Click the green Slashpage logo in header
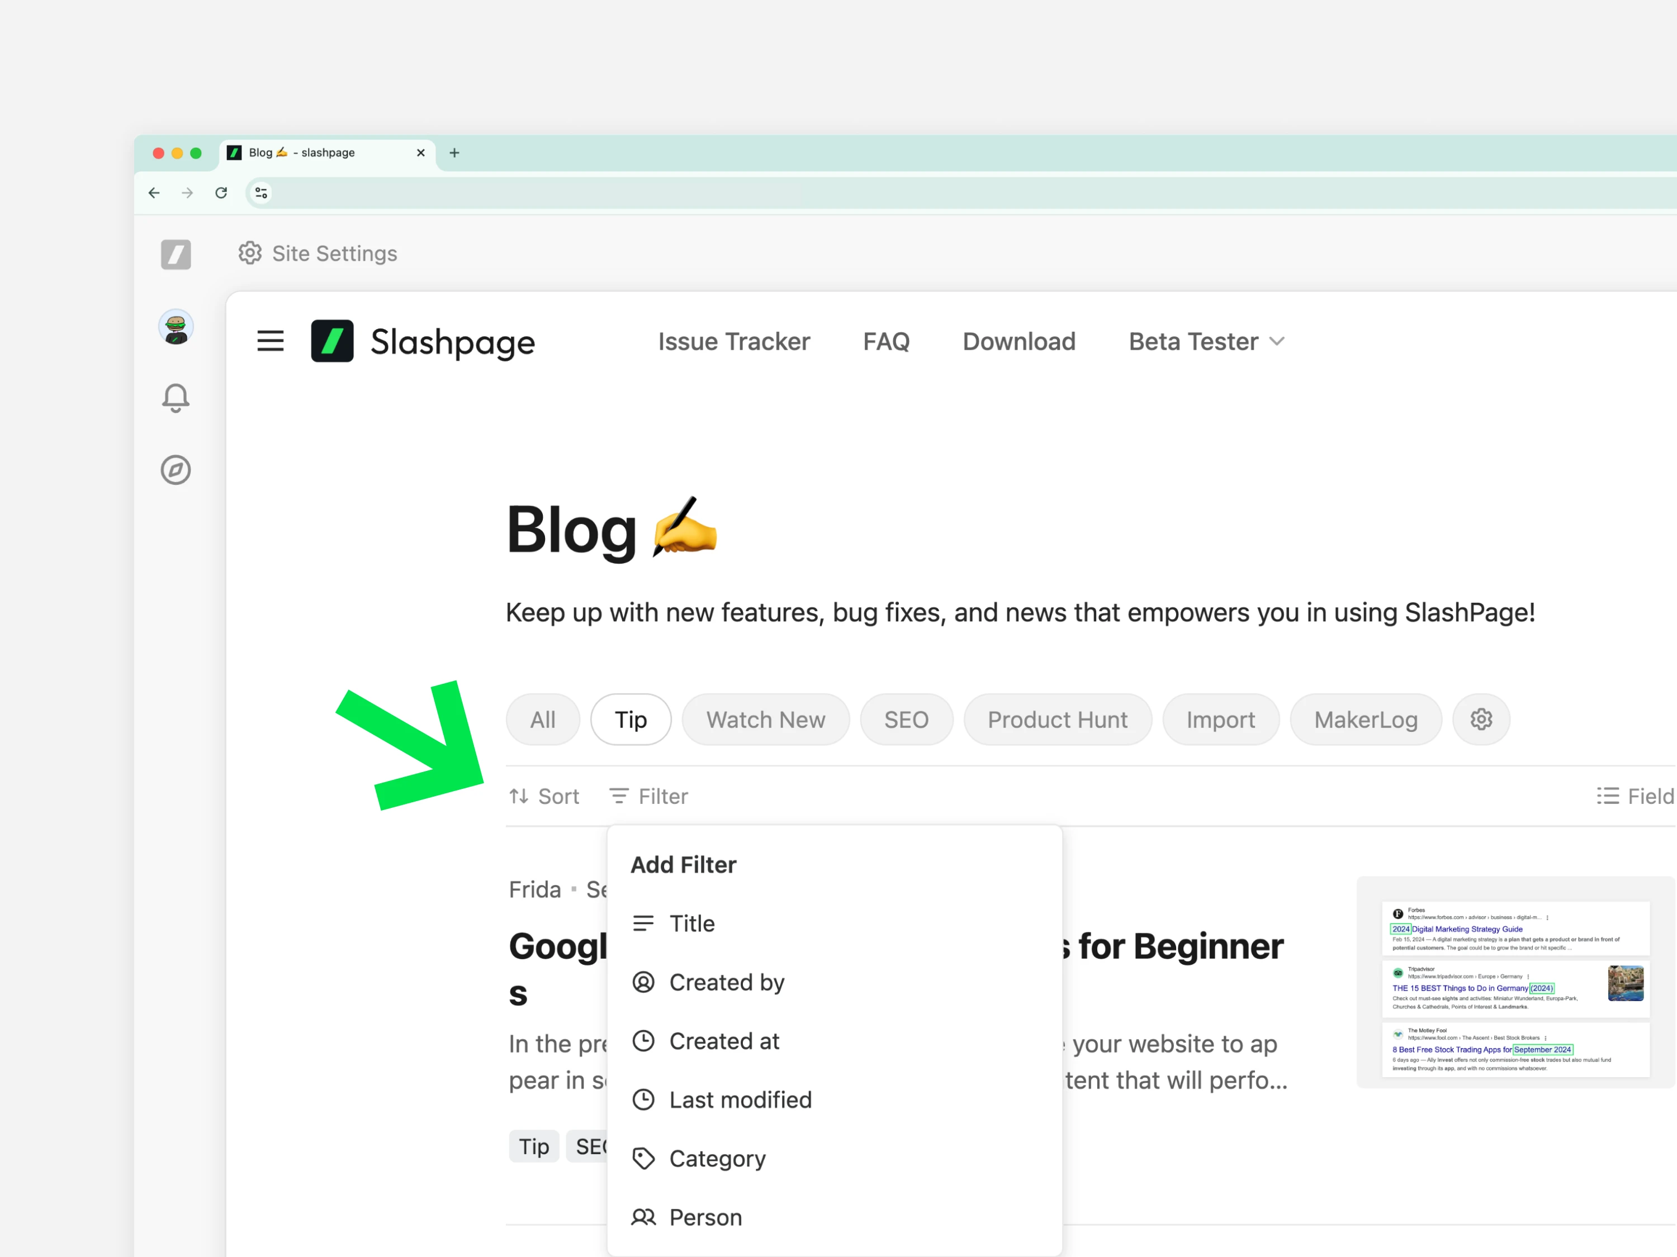 pos(332,341)
